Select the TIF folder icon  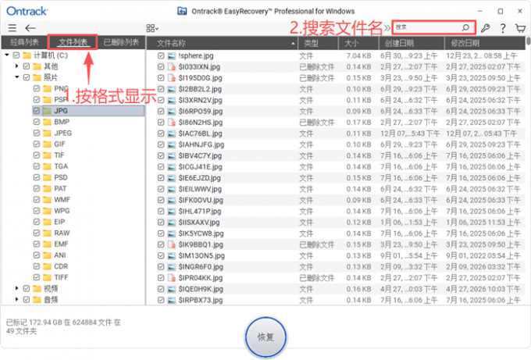(x=47, y=155)
